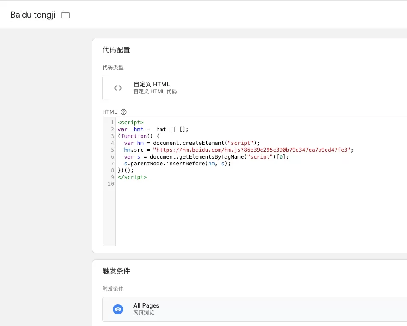
Task: Click the s.parentNode.insertBefore code line
Action: pos(177,163)
